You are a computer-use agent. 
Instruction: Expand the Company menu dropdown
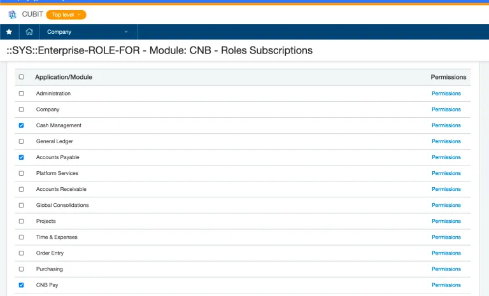[x=88, y=32]
